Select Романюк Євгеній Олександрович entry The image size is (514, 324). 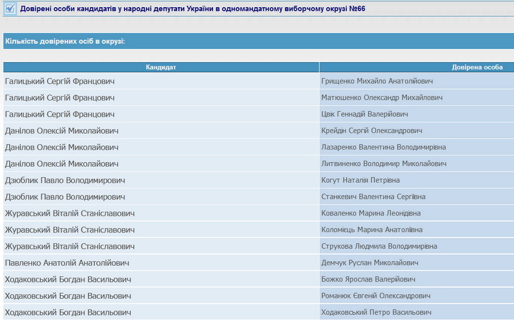(376, 296)
